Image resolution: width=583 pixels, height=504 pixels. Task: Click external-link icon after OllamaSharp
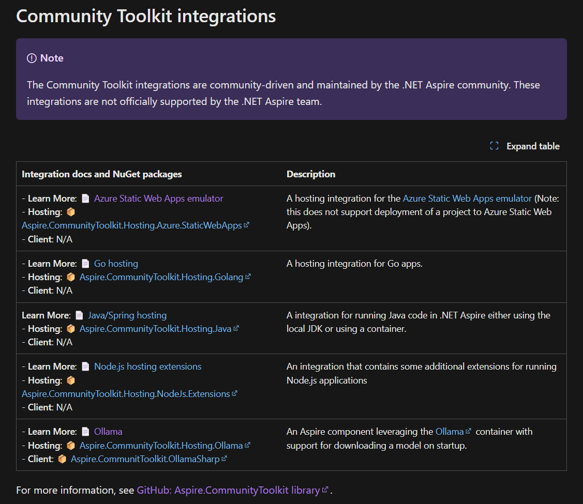coord(224,459)
